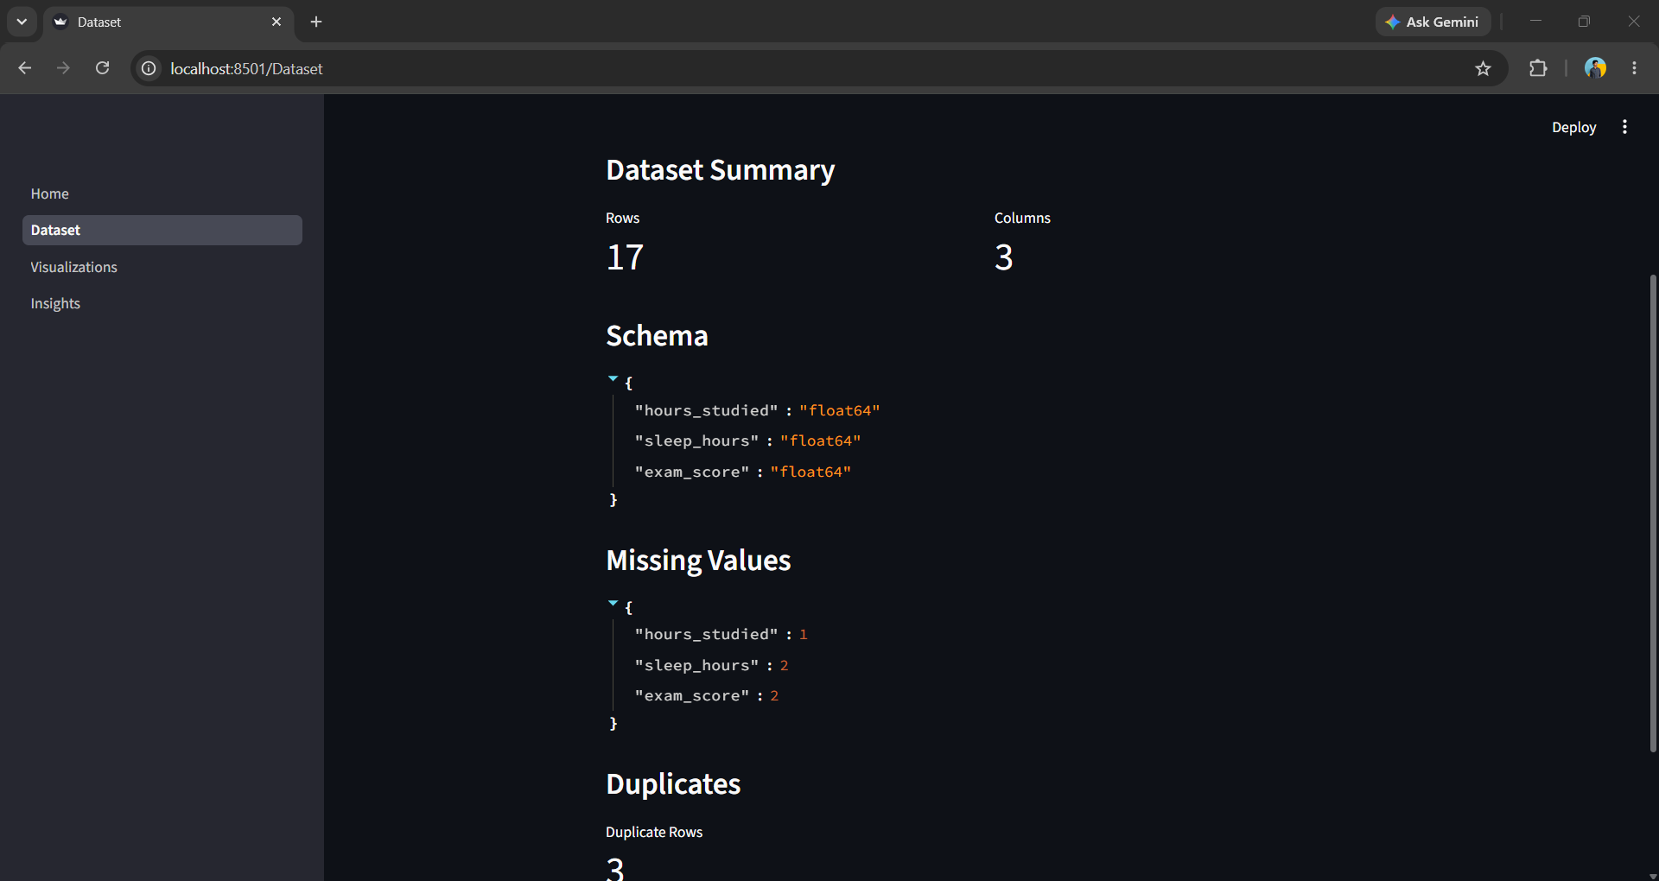Click missing values "sleep_hours" entry
1659x881 pixels.
coord(712,665)
